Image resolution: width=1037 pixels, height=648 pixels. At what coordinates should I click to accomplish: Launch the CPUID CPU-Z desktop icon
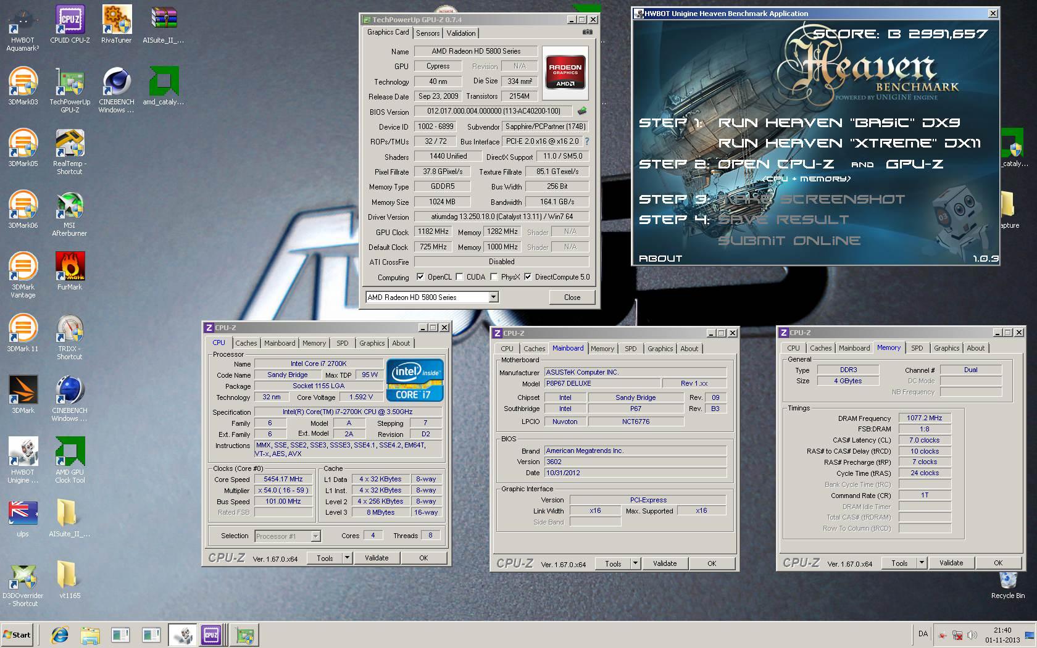coord(70,25)
